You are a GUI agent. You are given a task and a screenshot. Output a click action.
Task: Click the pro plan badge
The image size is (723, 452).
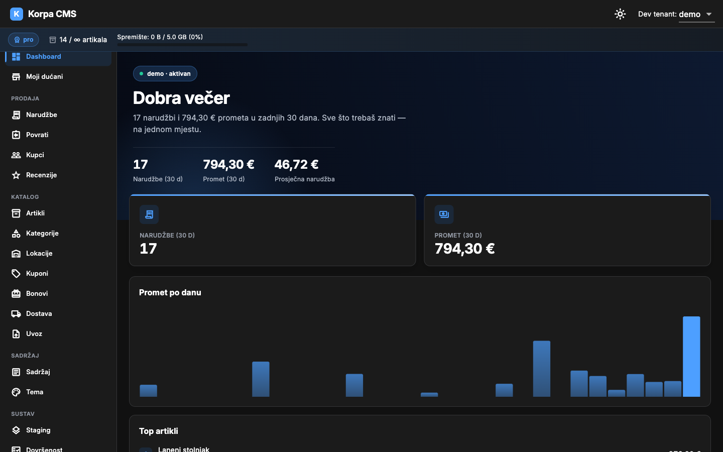[24, 40]
